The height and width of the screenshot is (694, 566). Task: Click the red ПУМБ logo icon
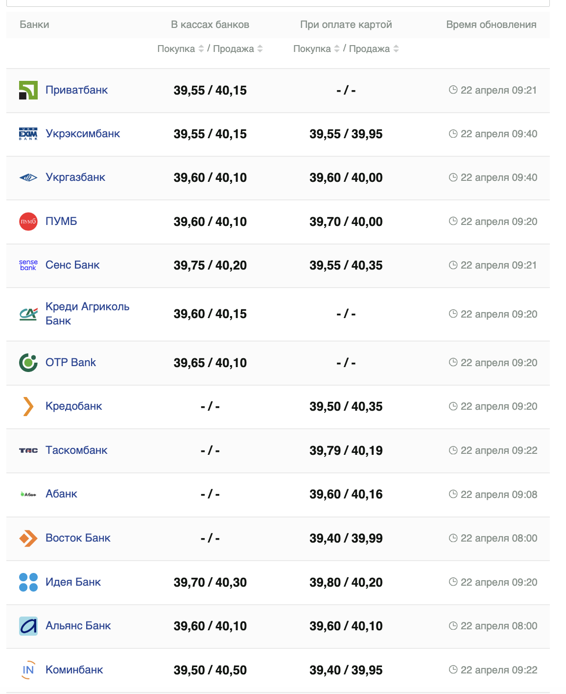(28, 222)
